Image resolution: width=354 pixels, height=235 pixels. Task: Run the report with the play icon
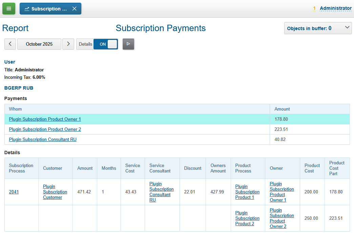click(128, 44)
